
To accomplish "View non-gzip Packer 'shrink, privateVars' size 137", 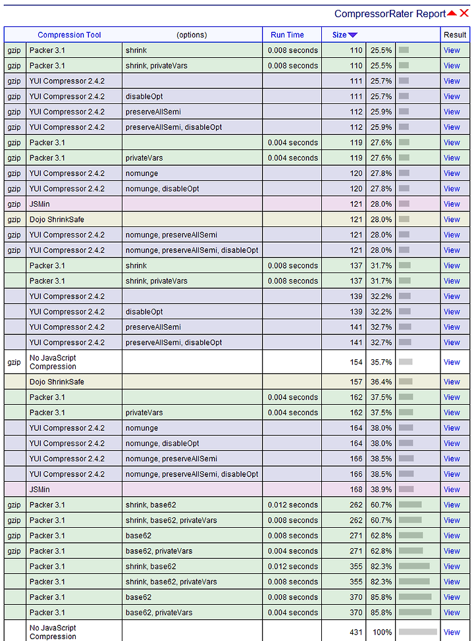I will click(x=452, y=281).
